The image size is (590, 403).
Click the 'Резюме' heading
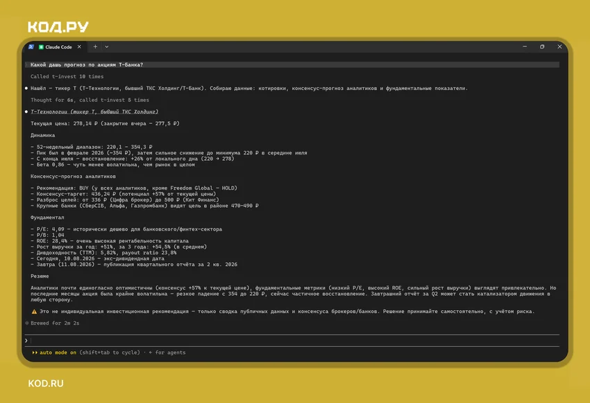coord(40,276)
